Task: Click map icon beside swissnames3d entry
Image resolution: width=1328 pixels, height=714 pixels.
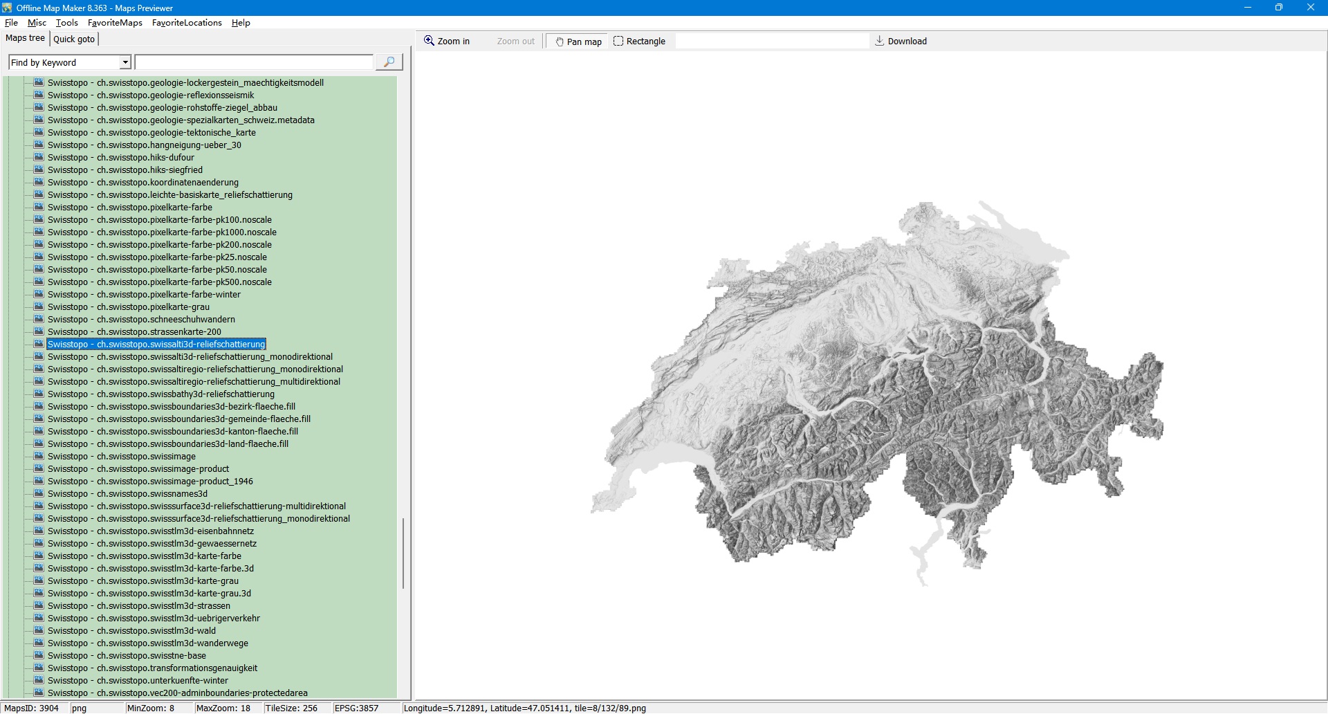Action: click(39, 494)
